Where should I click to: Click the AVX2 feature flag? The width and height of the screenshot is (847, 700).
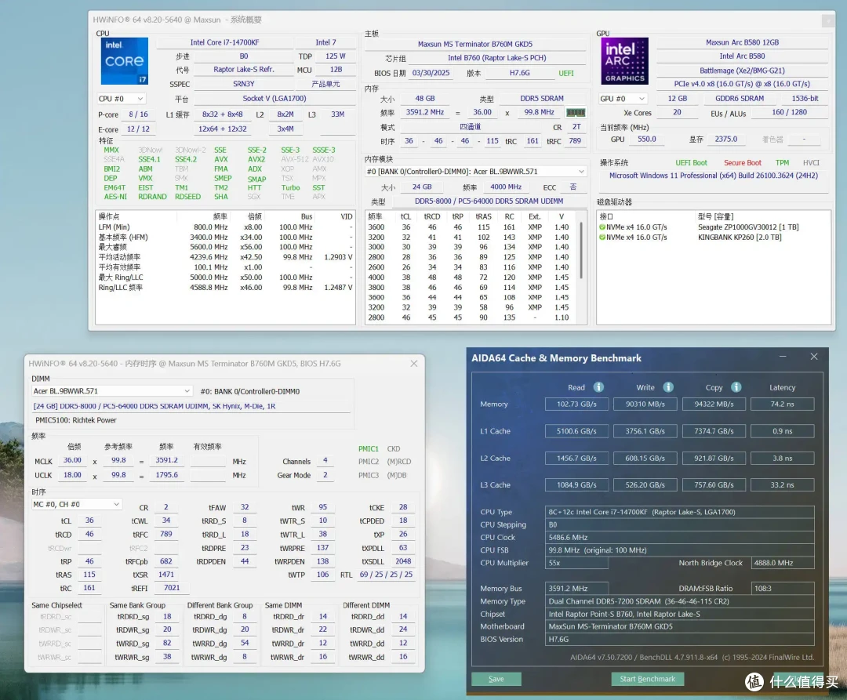click(x=256, y=159)
